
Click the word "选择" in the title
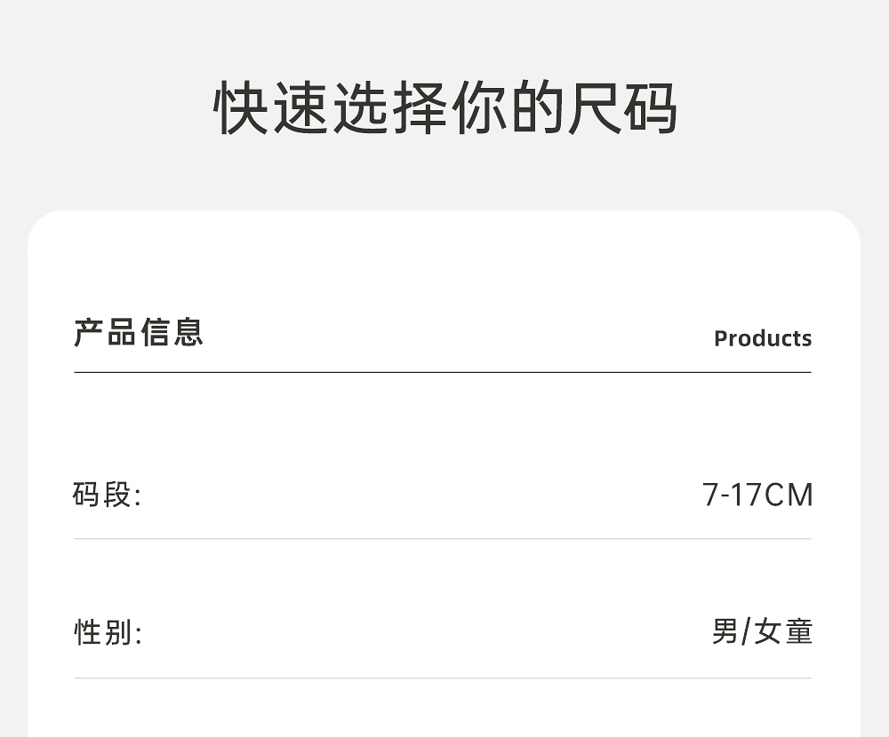(388, 109)
